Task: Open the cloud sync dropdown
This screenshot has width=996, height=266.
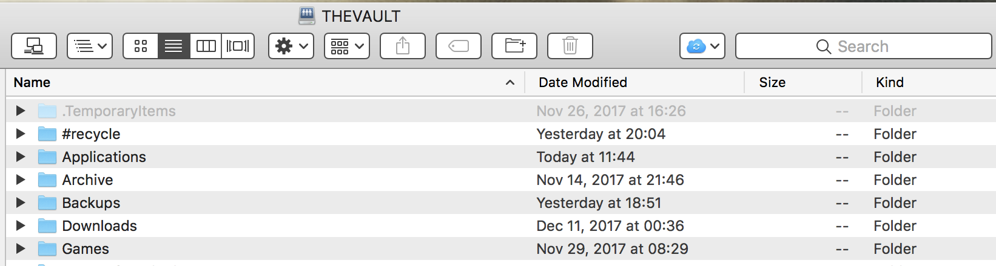Action: [x=702, y=46]
